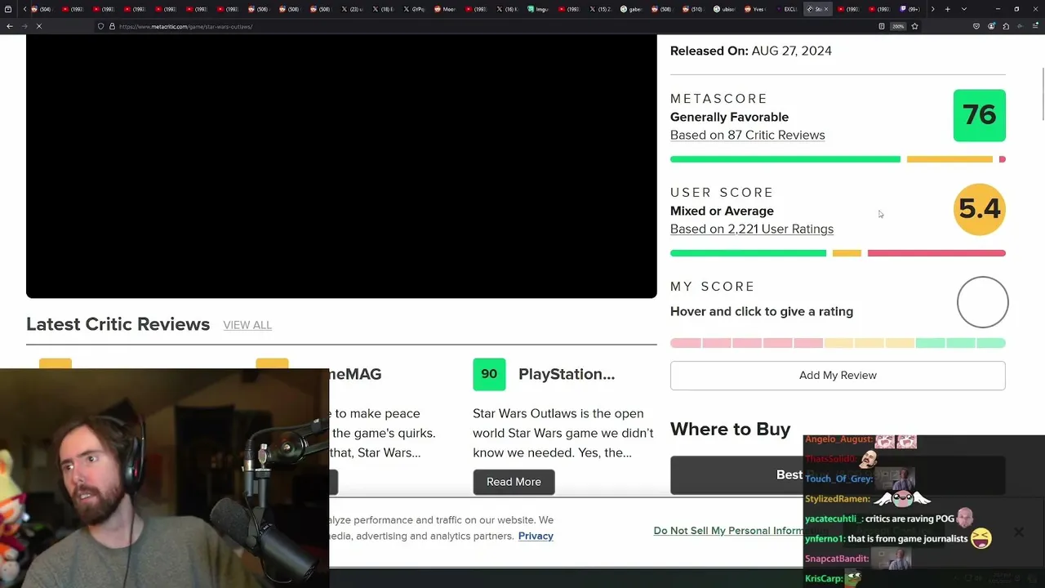Click the green 76 Metascore badge

(980, 115)
